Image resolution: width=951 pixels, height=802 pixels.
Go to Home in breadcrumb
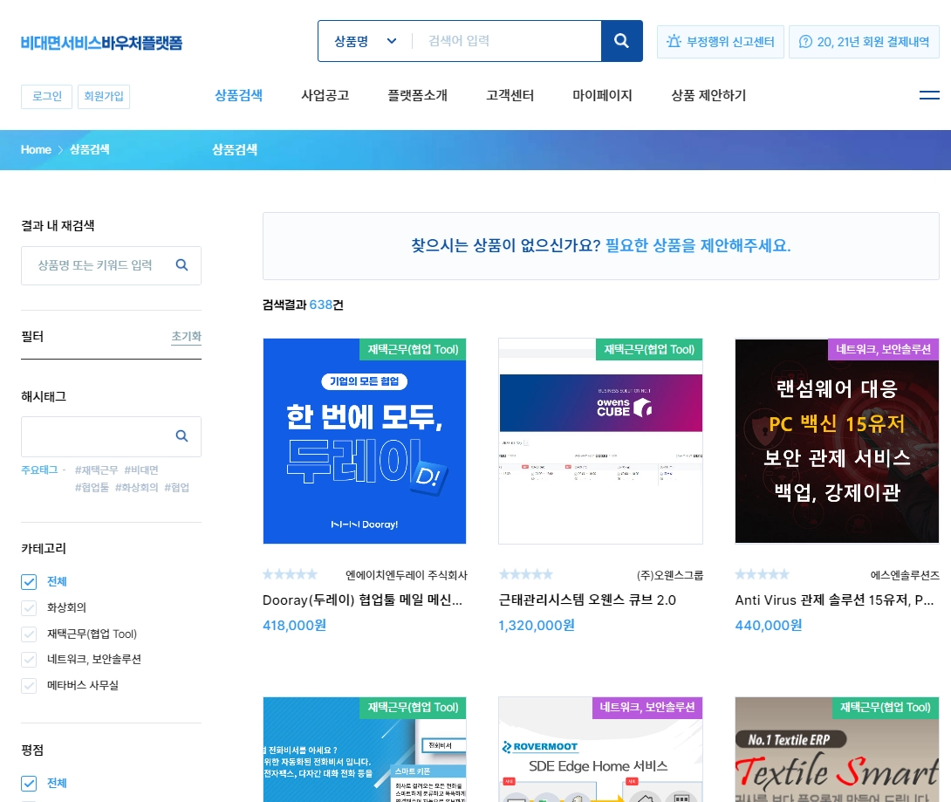(36, 150)
